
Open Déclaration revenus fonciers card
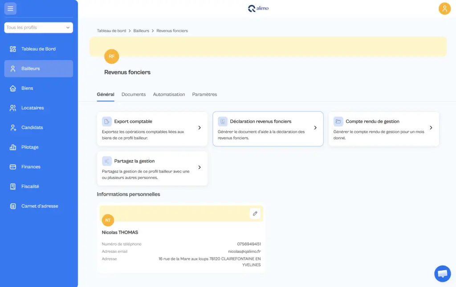[268, 129]
